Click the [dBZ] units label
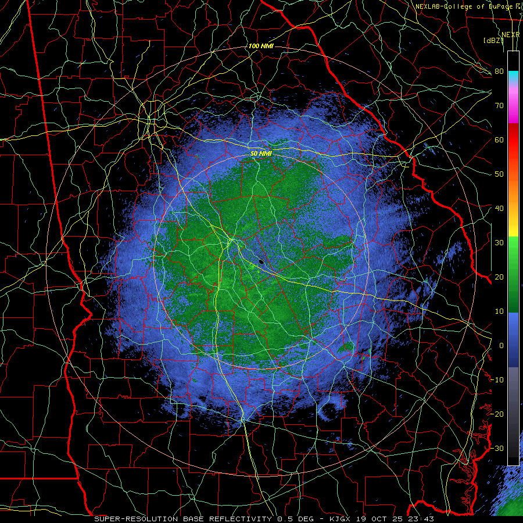The image size is (523, 523). 493,41
